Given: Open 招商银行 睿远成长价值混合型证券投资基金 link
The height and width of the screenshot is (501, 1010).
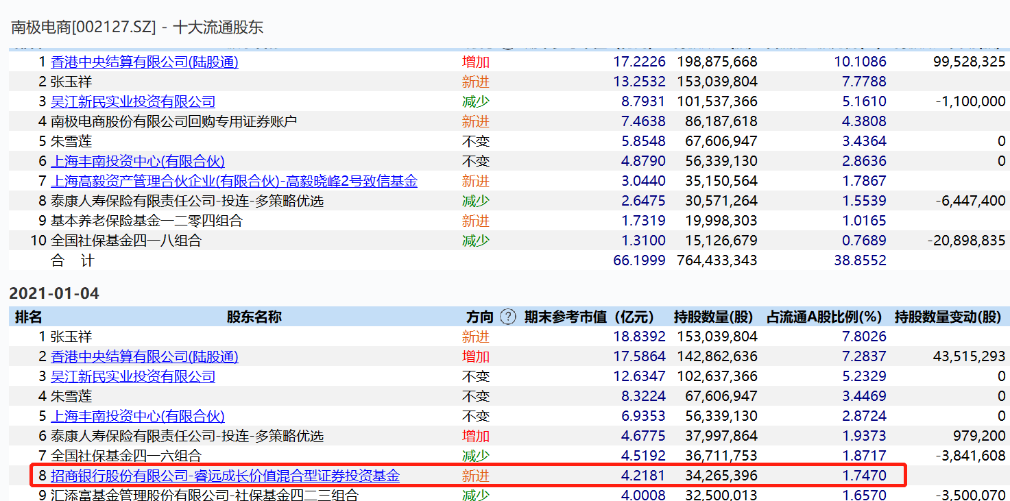Looking at the screenshot, I should [225, 476].
